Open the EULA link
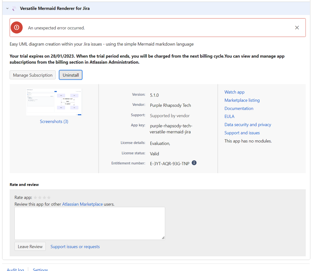Screen dimensions: 313x271 pos(229,117)
